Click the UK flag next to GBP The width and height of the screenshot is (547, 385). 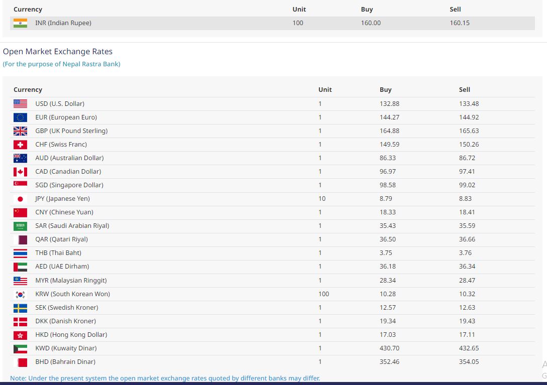[x=20, y=131]
